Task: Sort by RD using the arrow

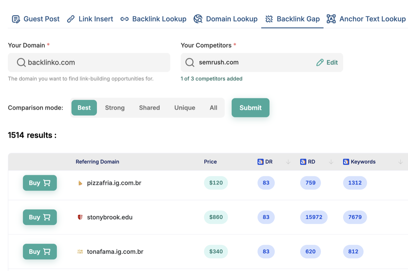Action: point(331,162)
